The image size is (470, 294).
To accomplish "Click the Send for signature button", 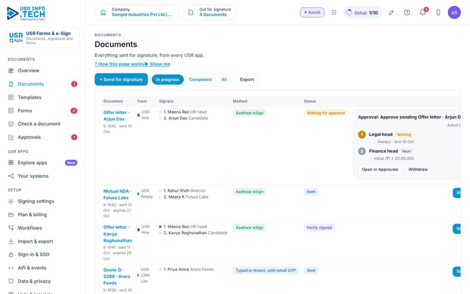I will point(121,79).
